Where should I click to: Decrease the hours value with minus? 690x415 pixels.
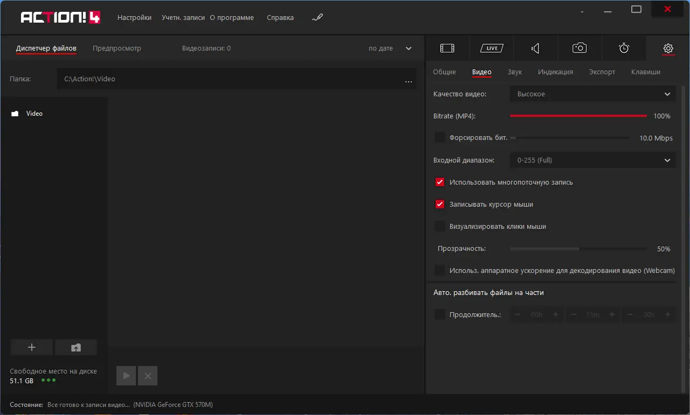point(517,314)
